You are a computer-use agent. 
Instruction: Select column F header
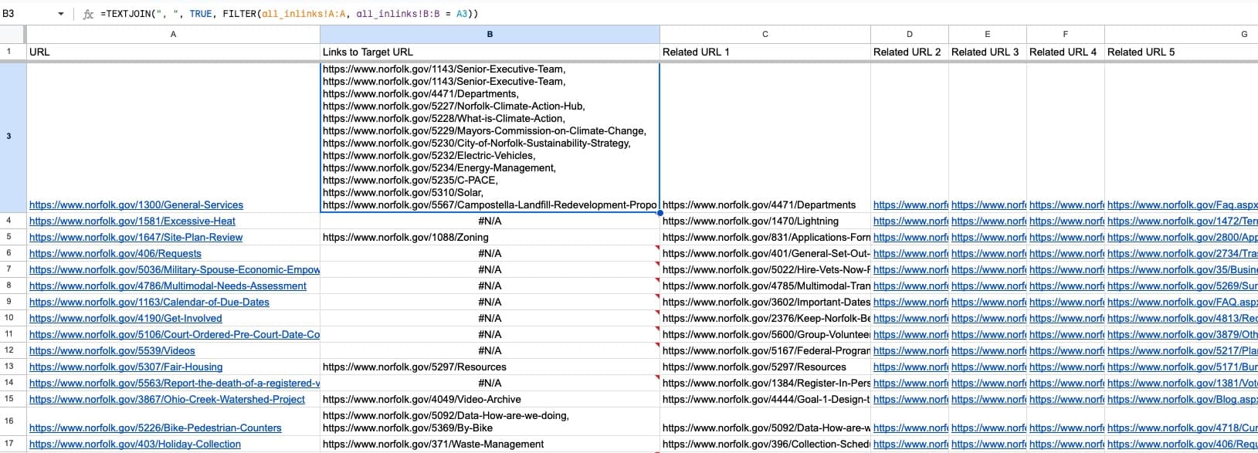pos(1066,34)
